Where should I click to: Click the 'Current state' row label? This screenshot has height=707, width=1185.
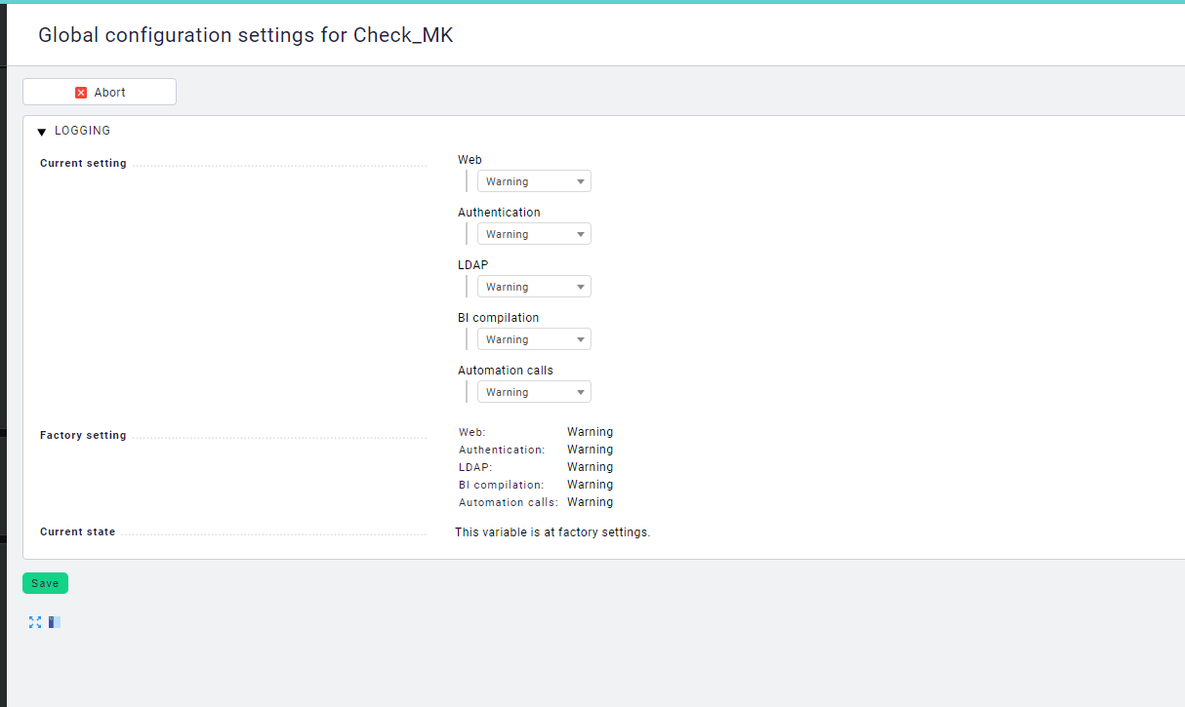(x=77, y=531)
